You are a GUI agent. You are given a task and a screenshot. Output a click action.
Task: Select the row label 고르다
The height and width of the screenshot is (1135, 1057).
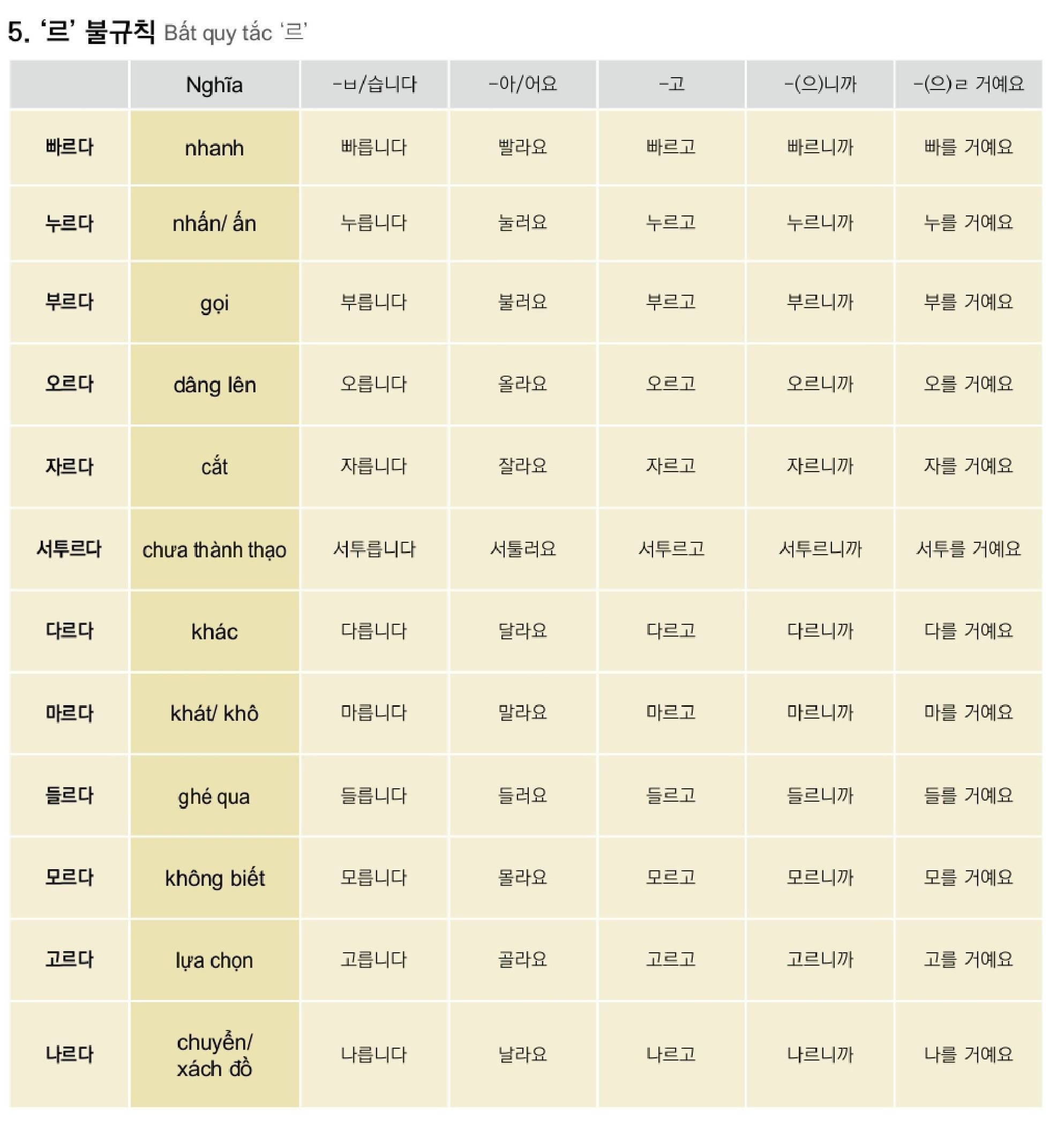(x=69, y=959)
